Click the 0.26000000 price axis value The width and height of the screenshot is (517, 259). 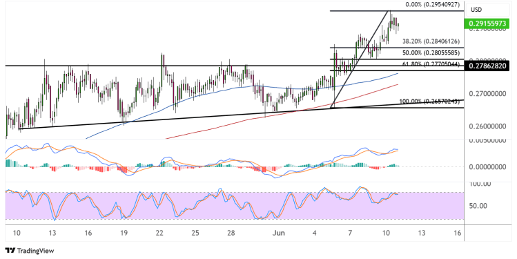click(487, 126)
